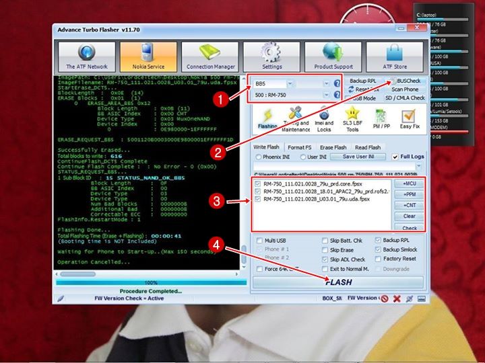
Task: Switch to the Read Flash tab
Action: point(368,147)
